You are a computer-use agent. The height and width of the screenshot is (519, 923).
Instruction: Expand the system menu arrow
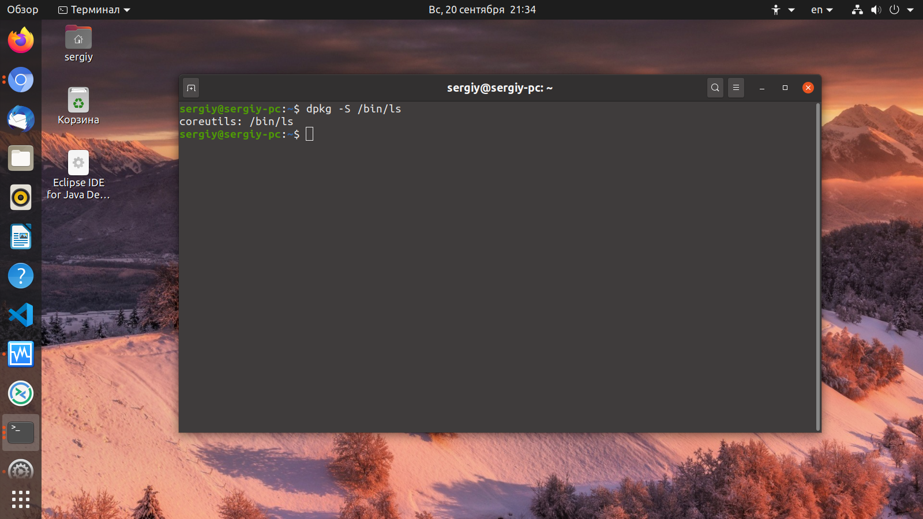coord(910,10)
